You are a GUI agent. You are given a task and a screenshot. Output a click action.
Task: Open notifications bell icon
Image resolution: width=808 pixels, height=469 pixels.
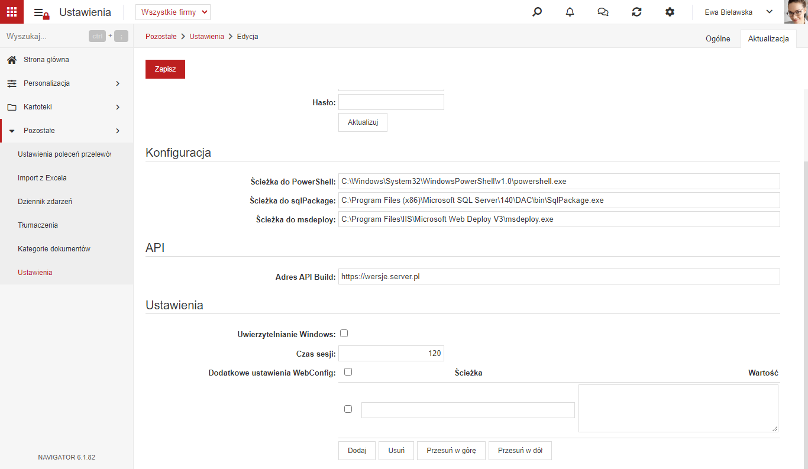click(570, 12)
